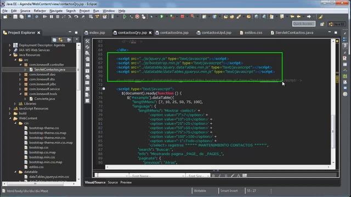
Task: Select bootstrap.min.css file
Action: click(x=42, y=157)
